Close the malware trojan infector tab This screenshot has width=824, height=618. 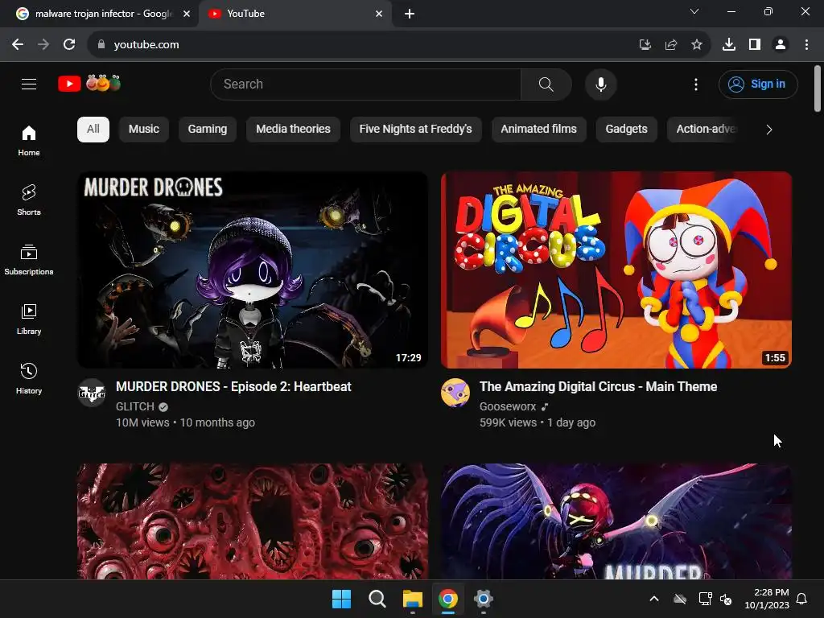(187, 14)
